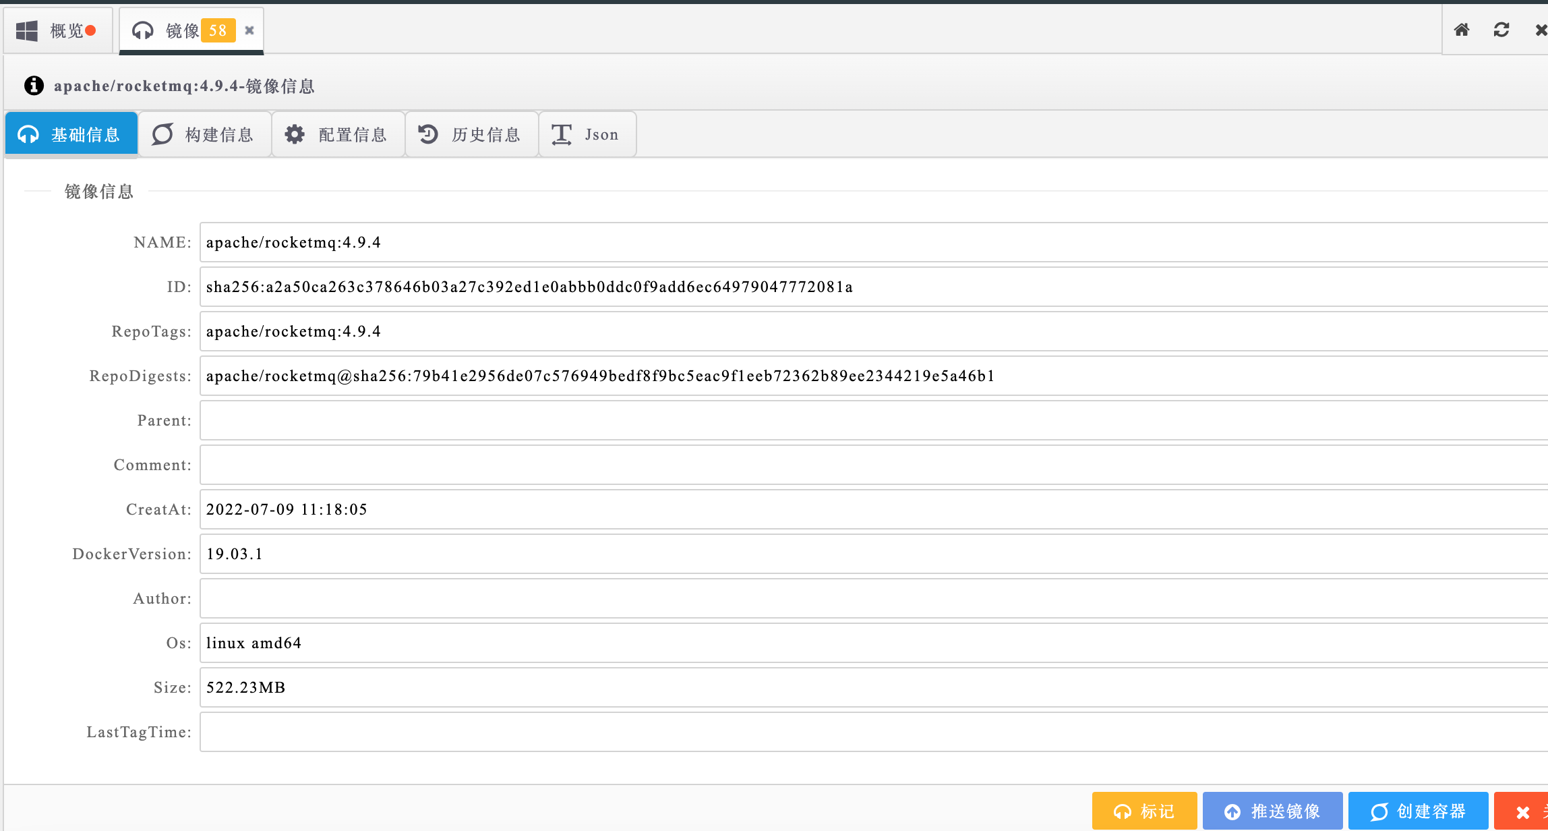Click in the RepoDigests field
This screenshot has height=831, width=1548.
click(x=874, y=376)
